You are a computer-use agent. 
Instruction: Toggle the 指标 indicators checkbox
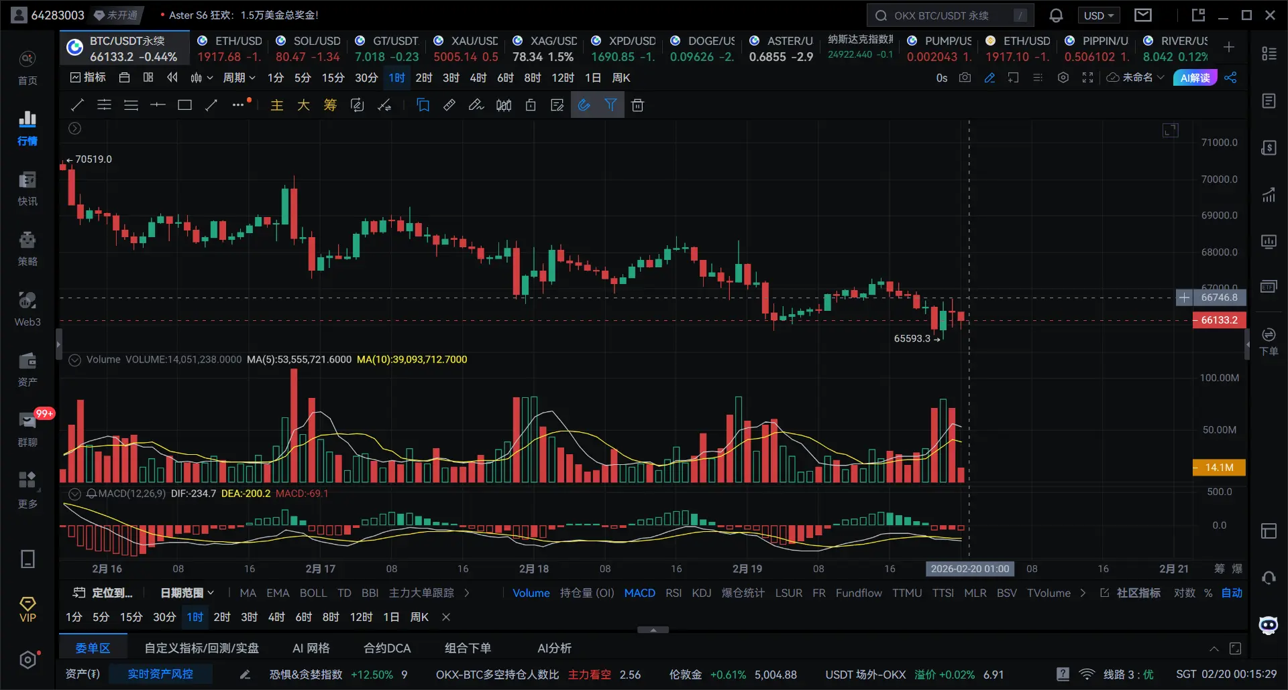click(x=88, y=78)
